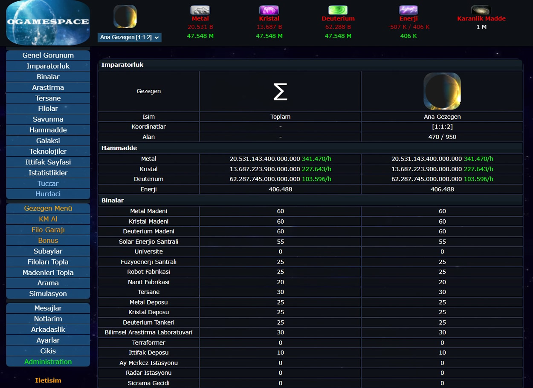Click the sigma Toplam symbol

click(280, 92)
